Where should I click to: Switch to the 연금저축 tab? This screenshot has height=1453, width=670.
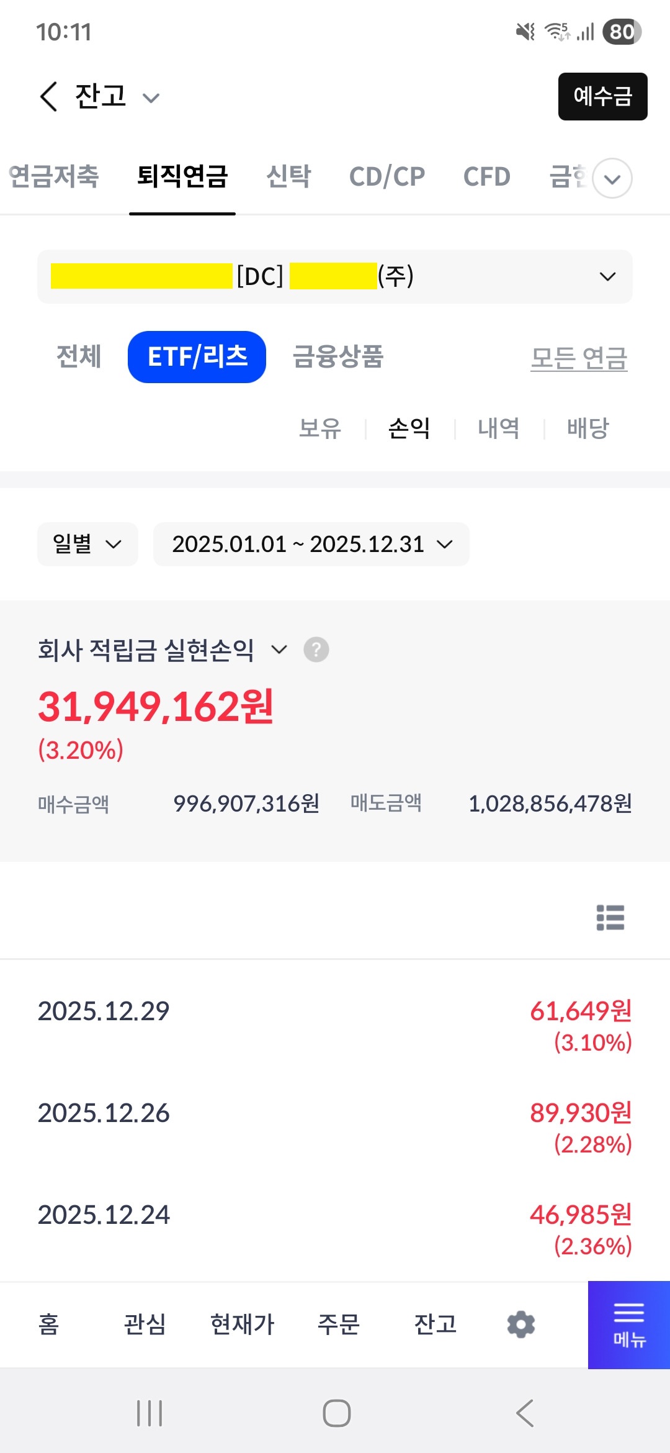click(x=54, y=176)
